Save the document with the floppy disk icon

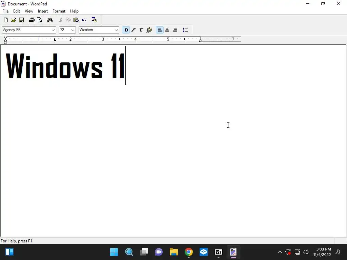click(x=21, y=20)
